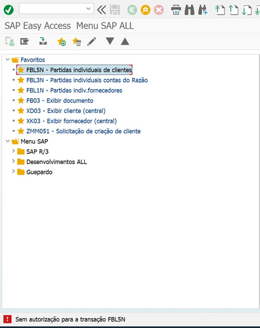
Task: Click status message Sem autorização para a transação FBL5N
Action: pos(70,319)
